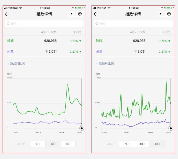This screenshot has height=159, width=178.
Task: Focus the search field in right screen
Action: (x=133, y=24)
